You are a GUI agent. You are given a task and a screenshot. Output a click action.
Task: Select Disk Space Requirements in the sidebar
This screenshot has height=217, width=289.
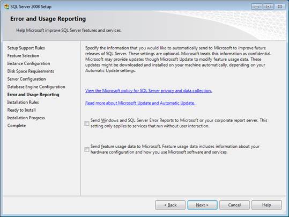click(x=31, y=71)
